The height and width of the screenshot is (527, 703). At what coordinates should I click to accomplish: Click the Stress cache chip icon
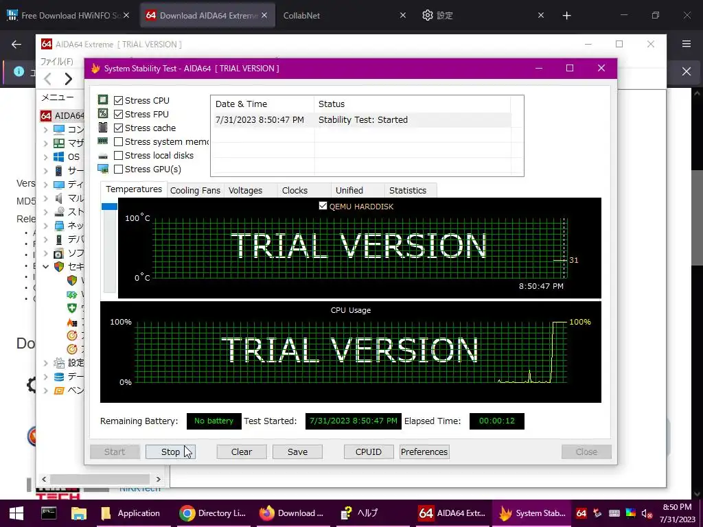point(103,127)
